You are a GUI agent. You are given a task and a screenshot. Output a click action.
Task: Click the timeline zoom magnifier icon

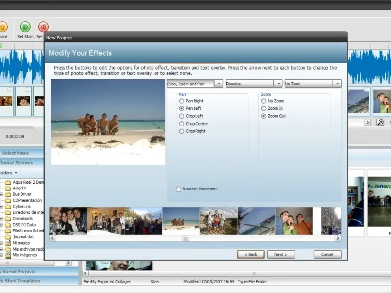(x=380, y=122)
